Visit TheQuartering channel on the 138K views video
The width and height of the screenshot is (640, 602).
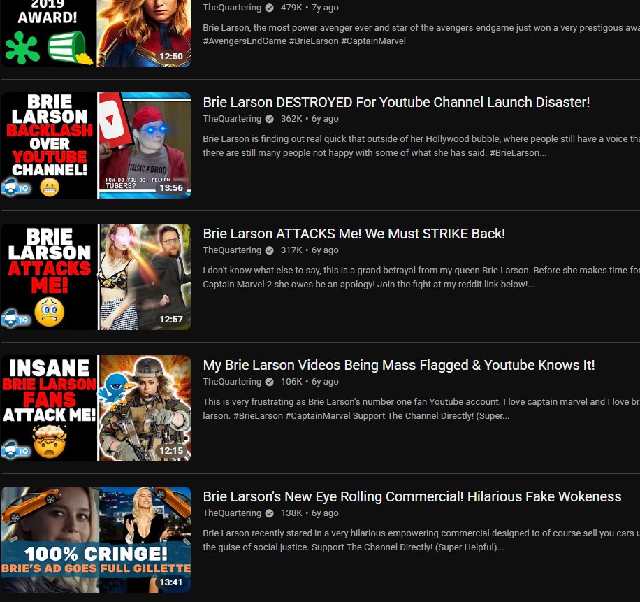pyautogui.click(x=232, y=513)
